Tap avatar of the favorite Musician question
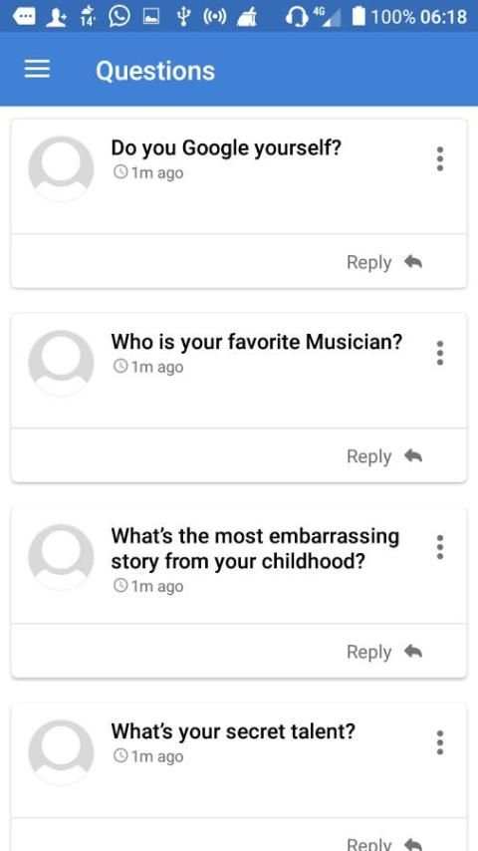The image size is (478, 851). tap(61, 363)
